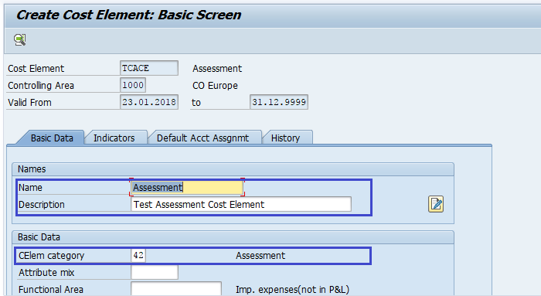541x296 pixels.
Task: Click the Valid From date 23.01.2018
Action: point(149,102)
